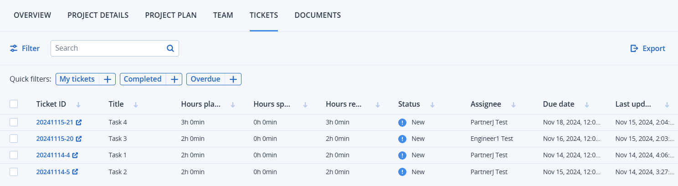Viewport: 678px width, 186px height.
Task: Focus the ticket Search input field
Action: pos(108,48)
